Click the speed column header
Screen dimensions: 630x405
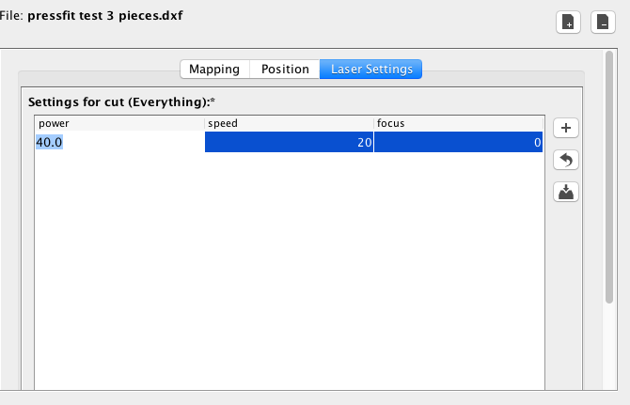289,123
